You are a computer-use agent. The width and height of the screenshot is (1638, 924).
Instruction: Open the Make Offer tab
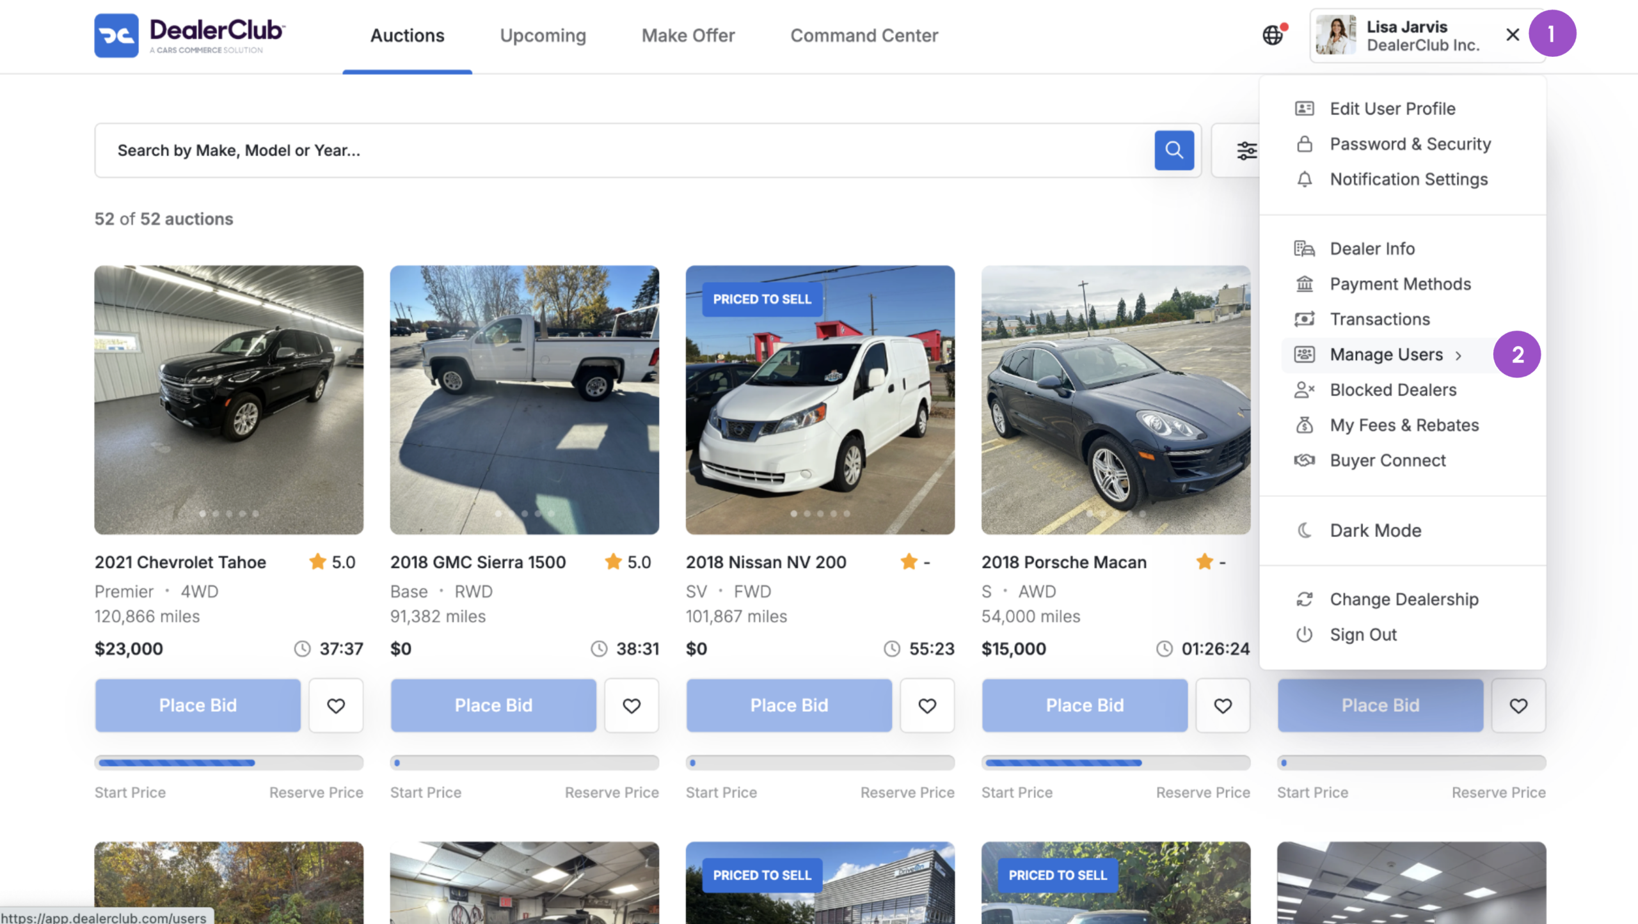[688, 35]
